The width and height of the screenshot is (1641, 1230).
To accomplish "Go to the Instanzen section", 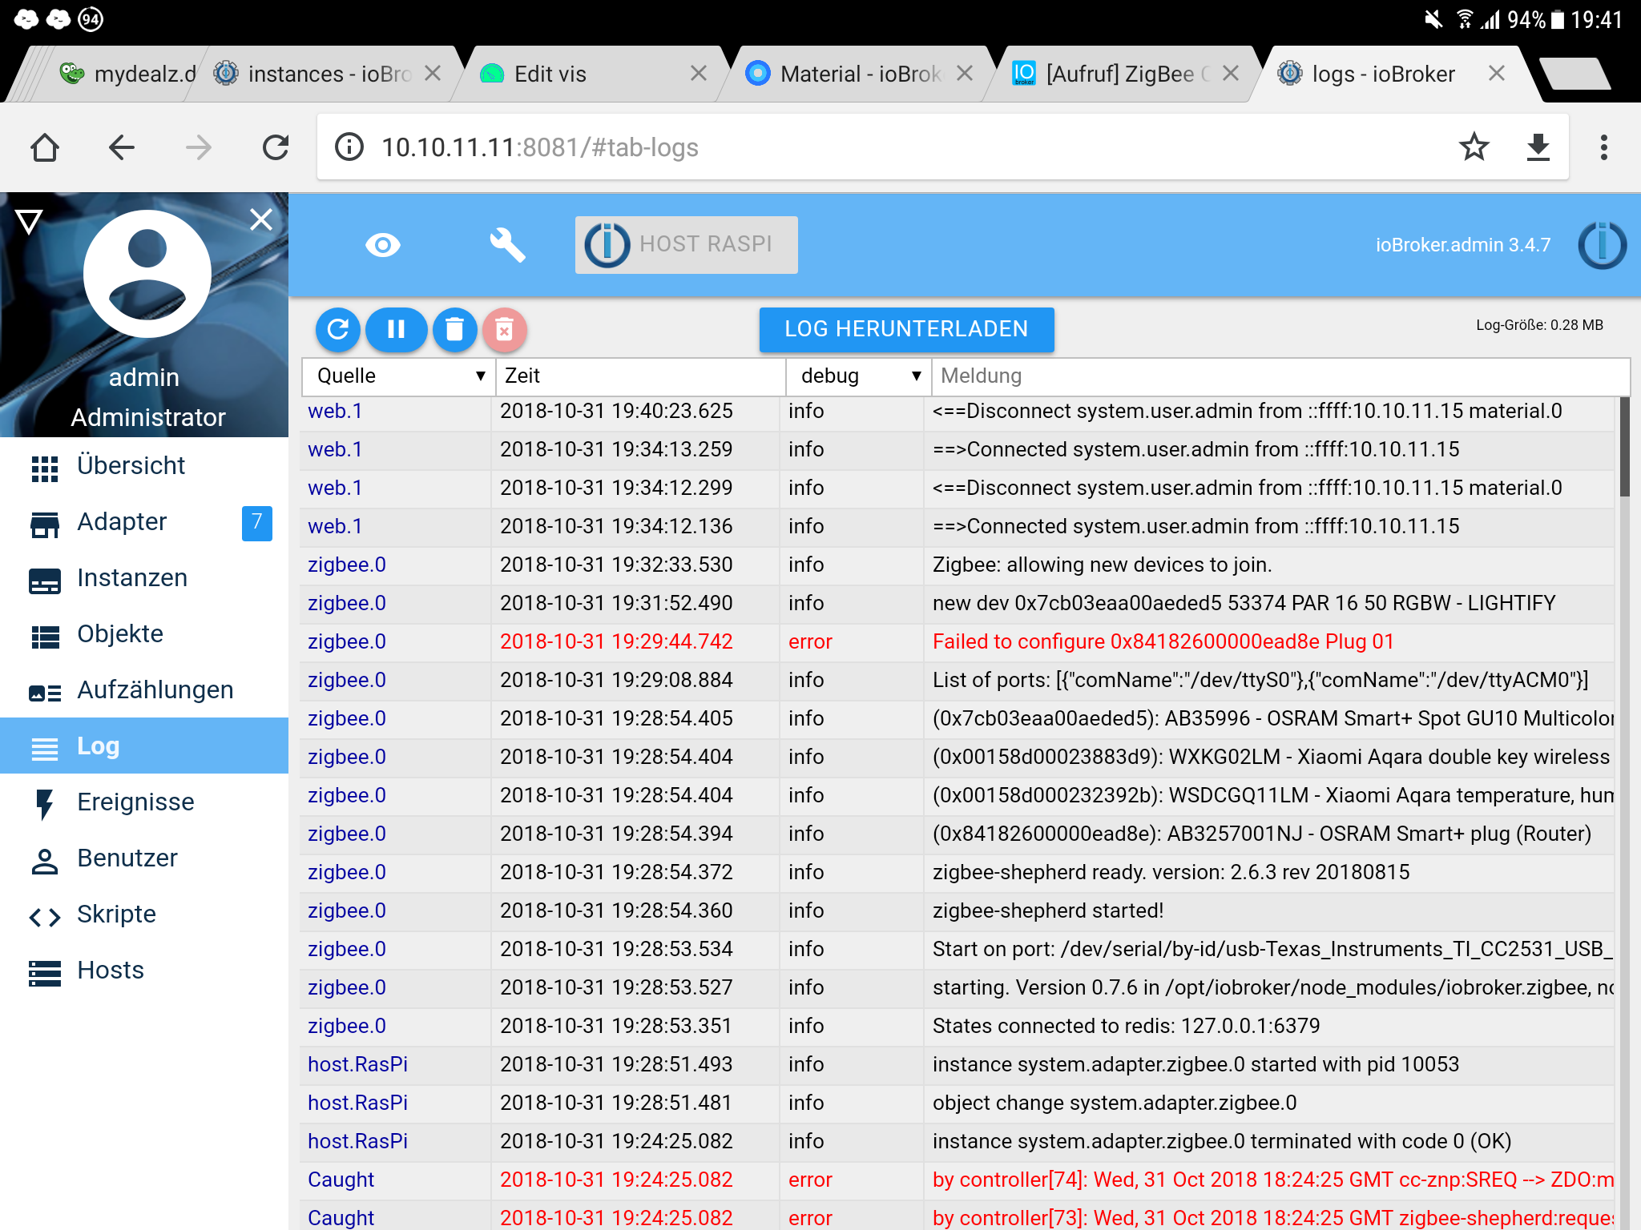I will pos(131,578).
